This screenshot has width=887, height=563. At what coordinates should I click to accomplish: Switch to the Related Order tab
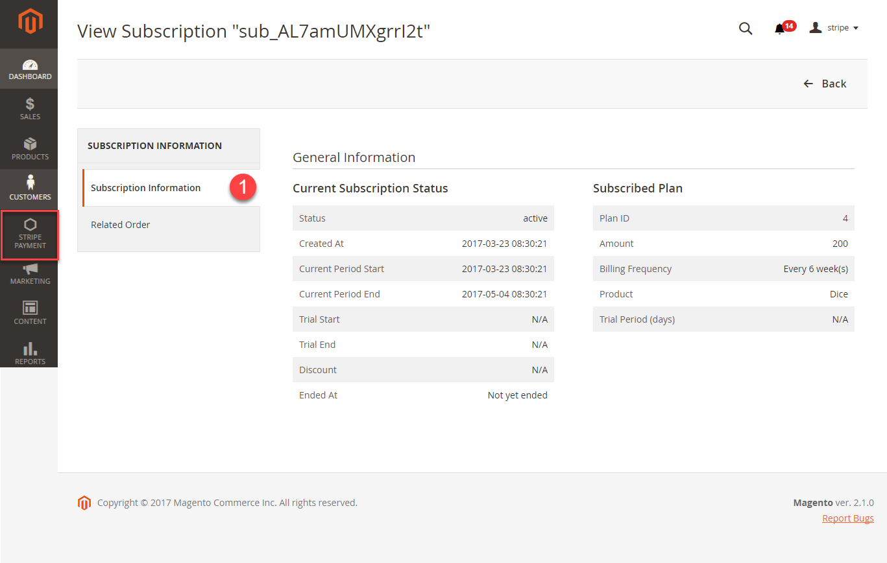pos(121,225)
